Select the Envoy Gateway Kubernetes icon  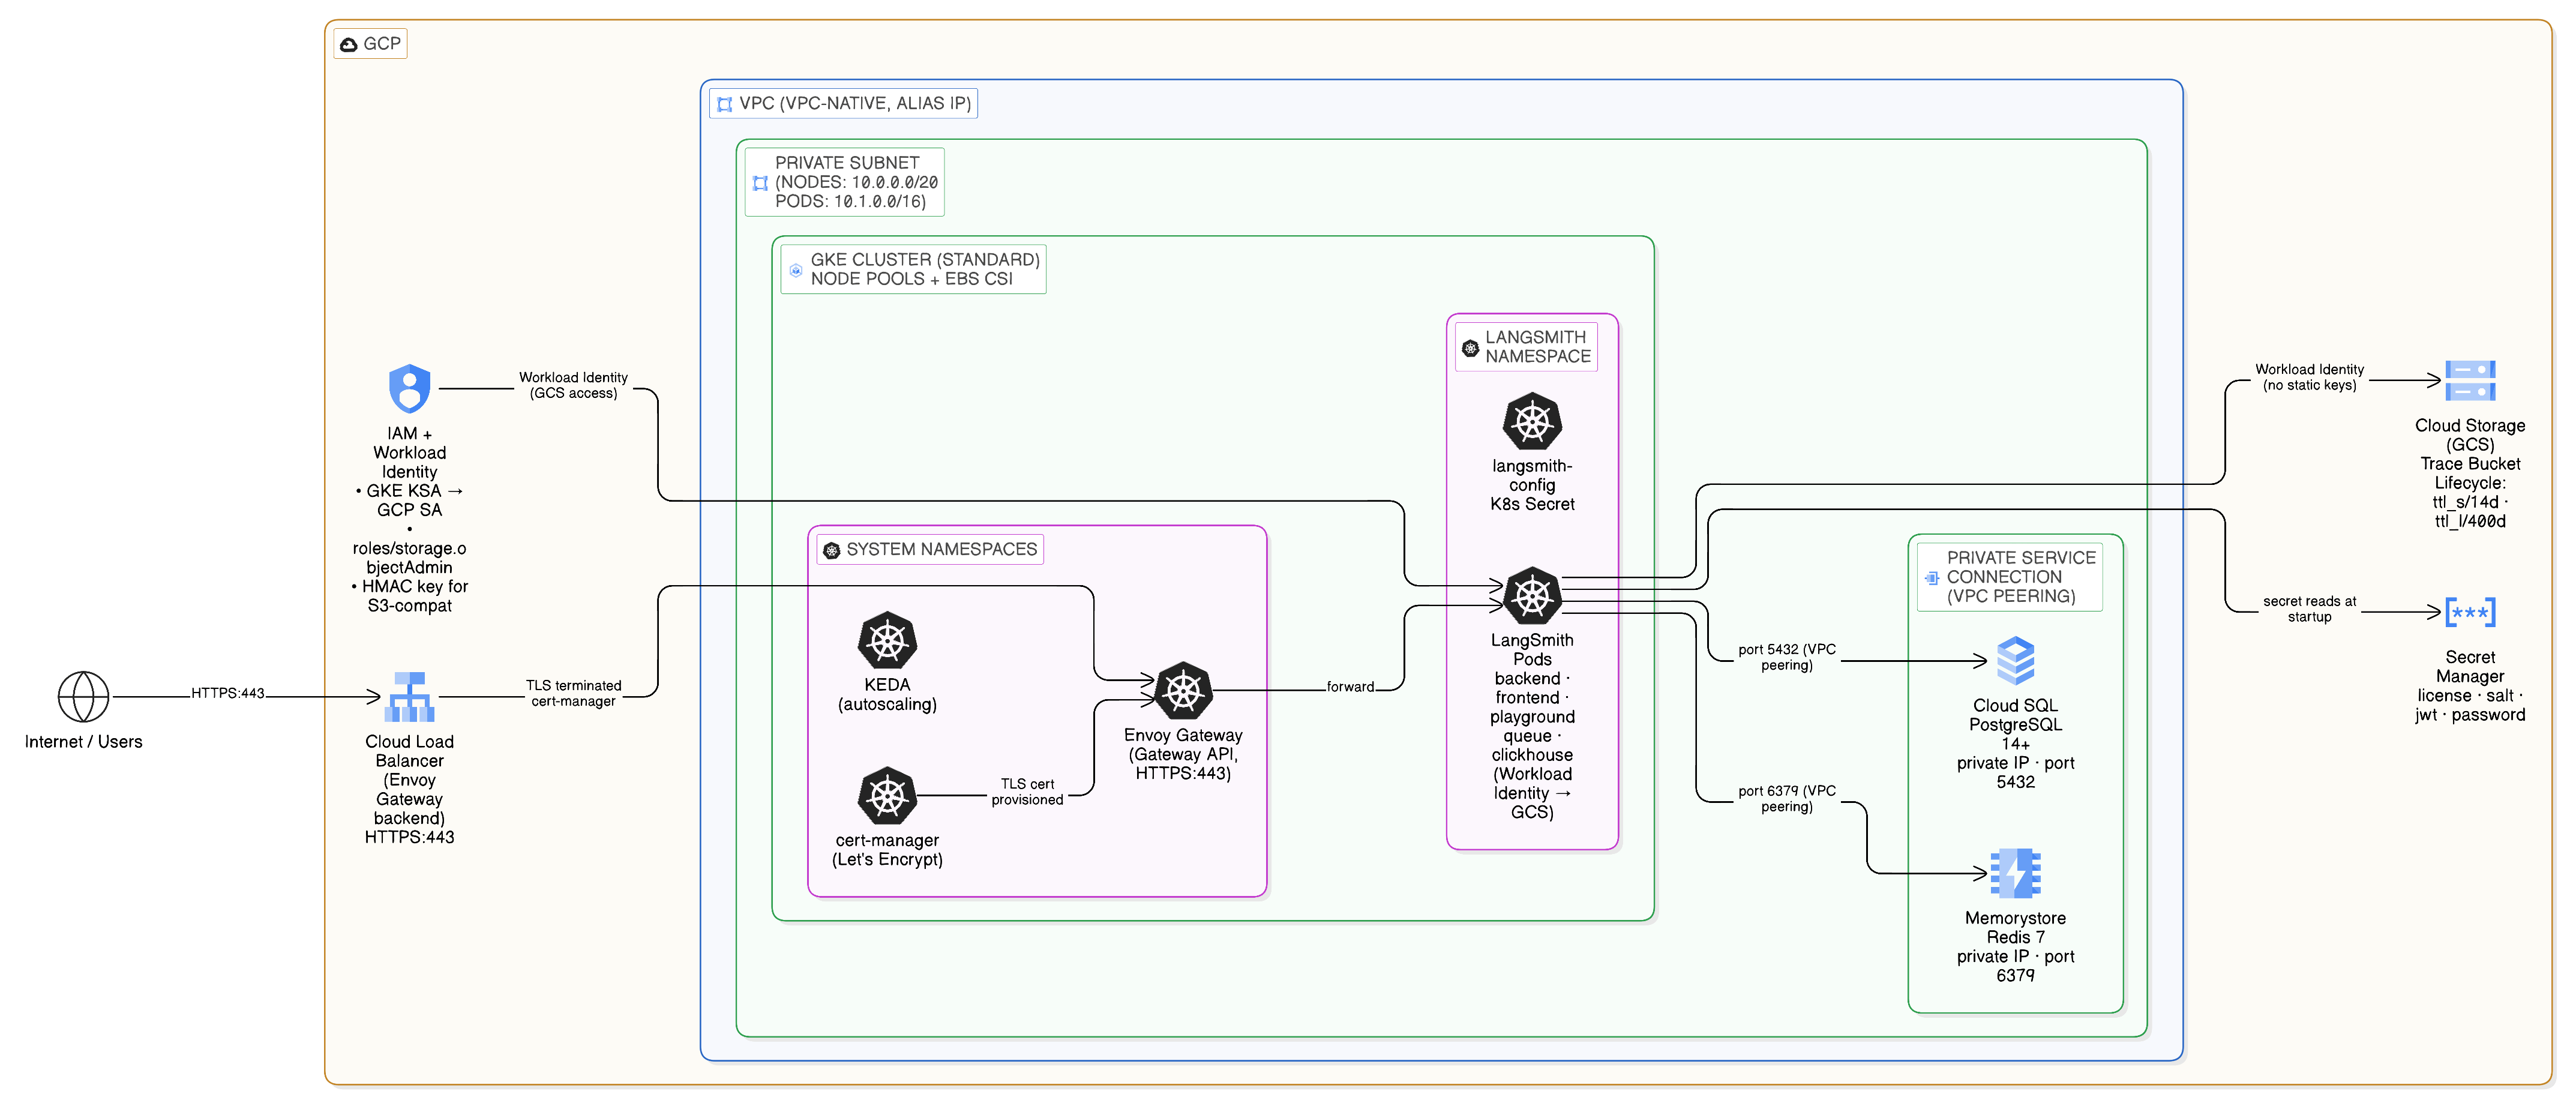click(x=1183, y=690)
